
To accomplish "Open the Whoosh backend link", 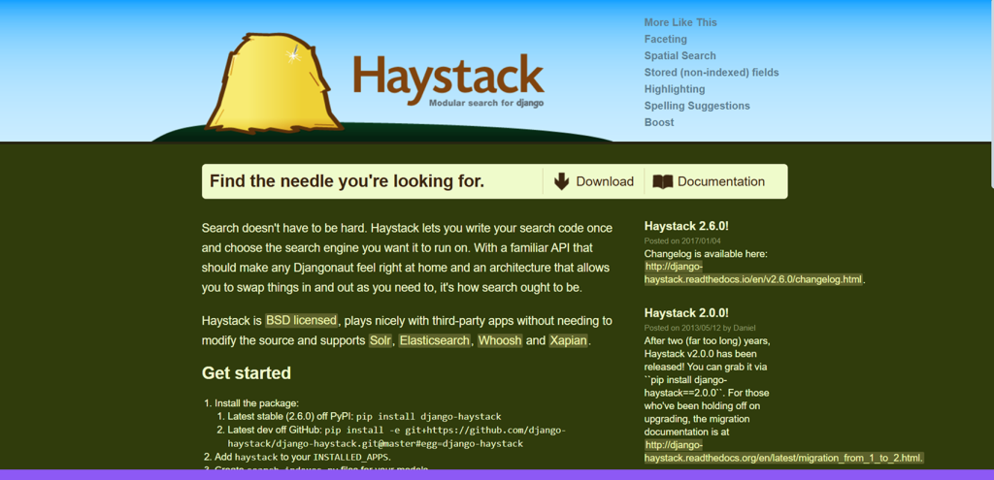I will [499, 341].
